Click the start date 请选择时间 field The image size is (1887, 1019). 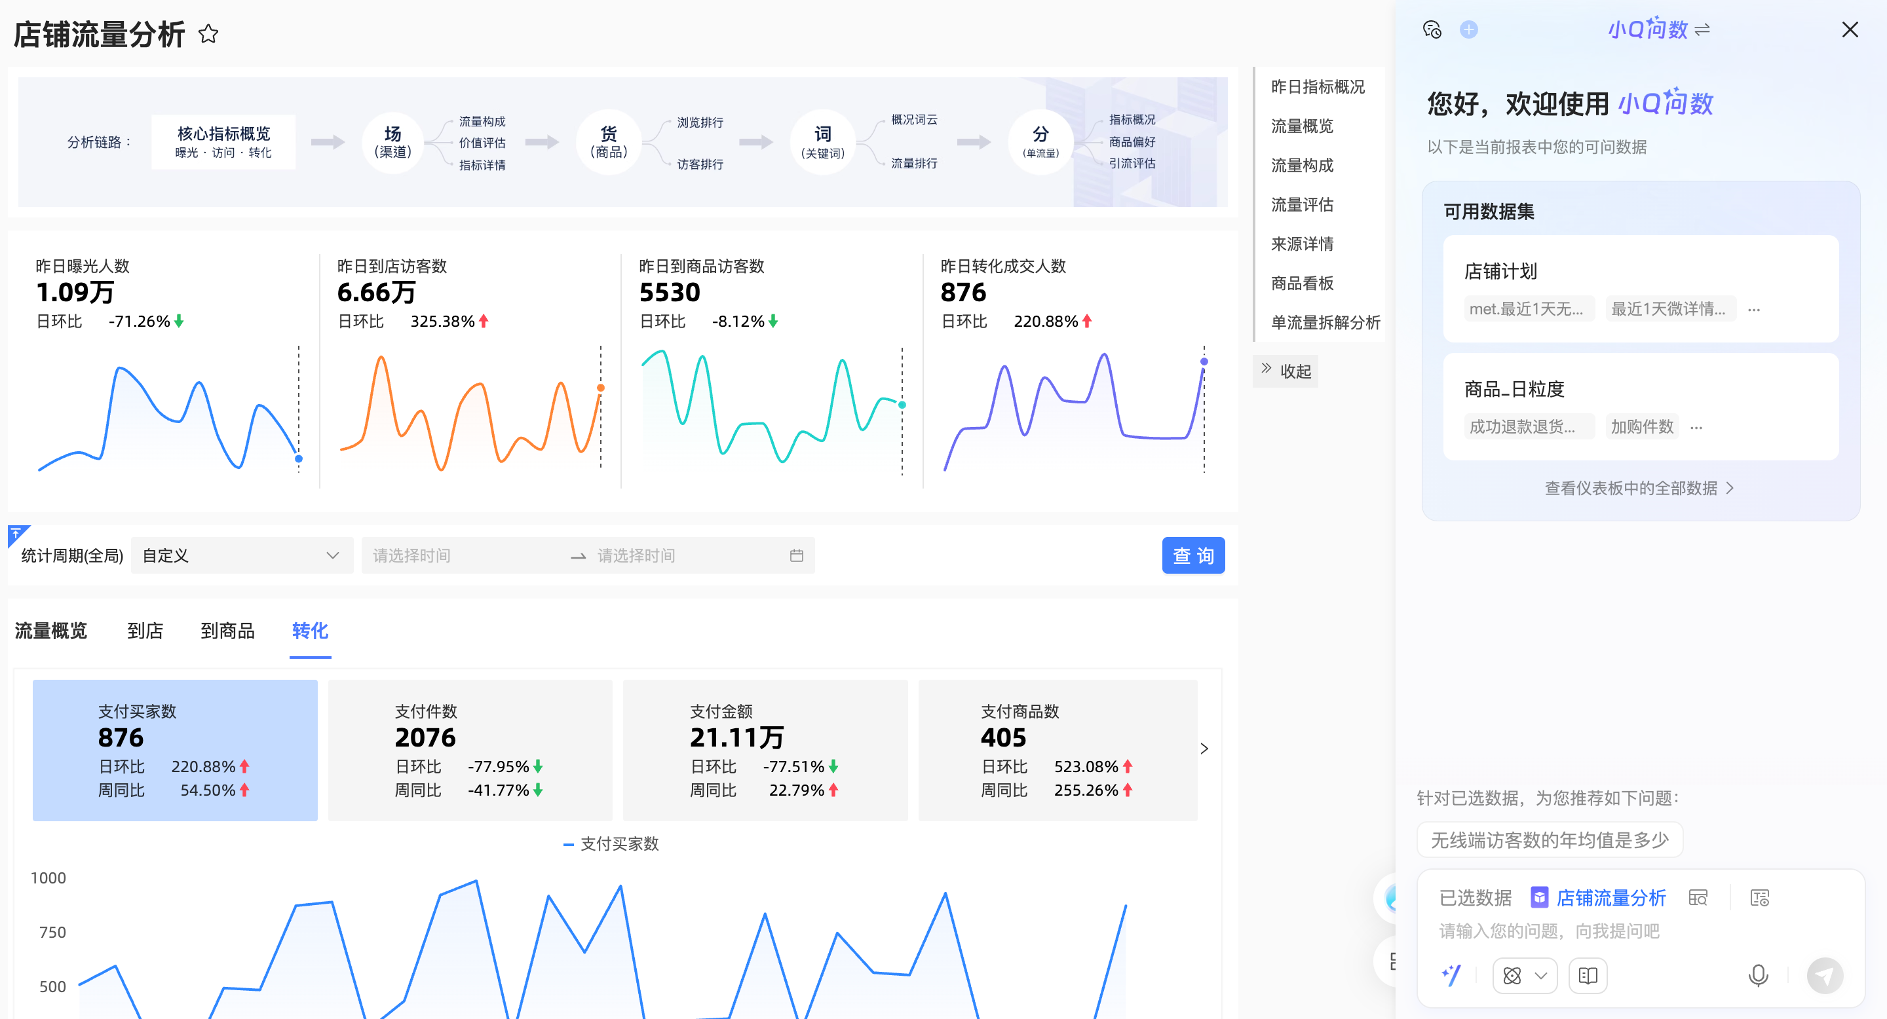465,555
